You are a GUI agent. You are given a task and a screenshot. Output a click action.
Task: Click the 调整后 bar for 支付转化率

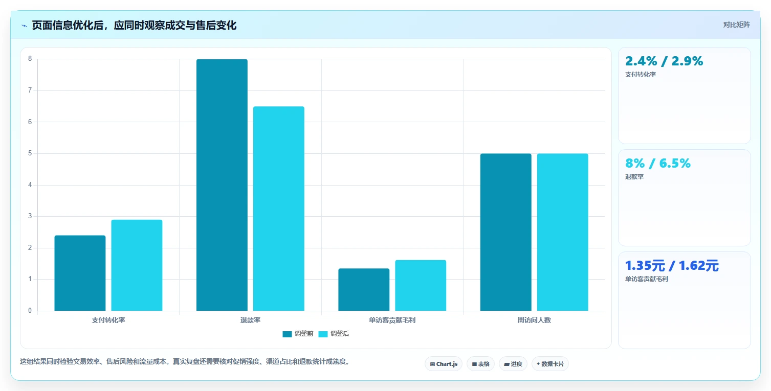point(137,265)
